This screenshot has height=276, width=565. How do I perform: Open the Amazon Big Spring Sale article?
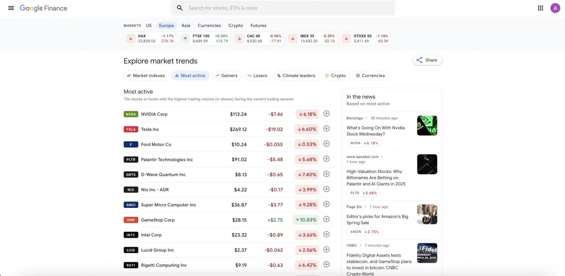(377, 220)
